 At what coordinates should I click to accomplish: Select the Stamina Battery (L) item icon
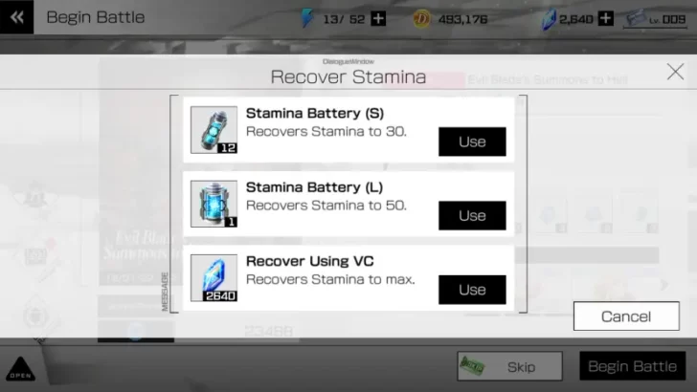pos(214,204)
